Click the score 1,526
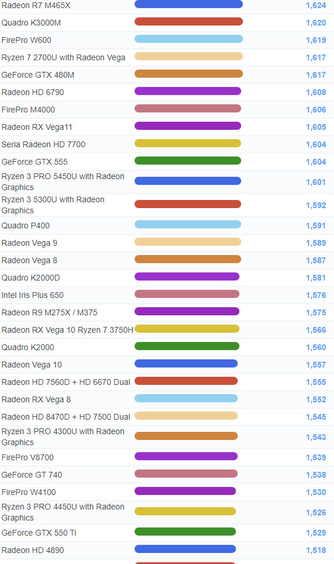The height and width of the screenshot is (564, 334). [316, 512]
